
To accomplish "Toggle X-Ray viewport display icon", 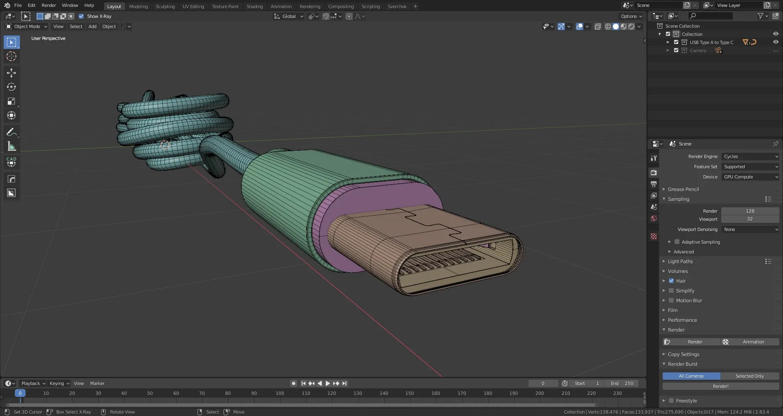I will coord(598,26).
